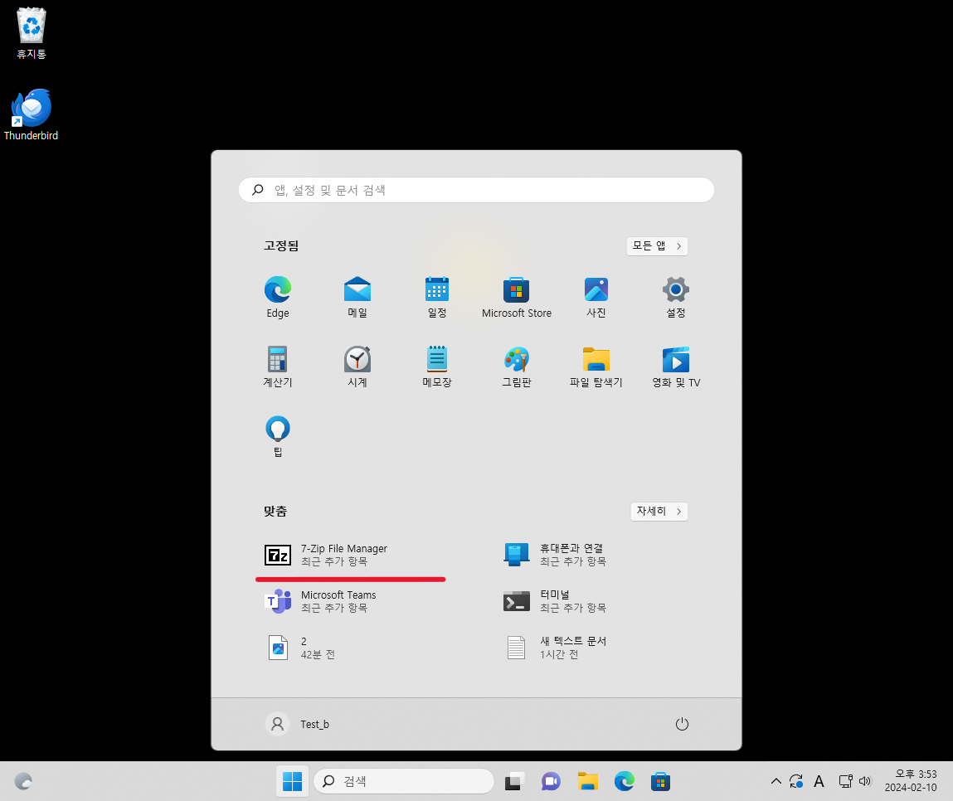Viewport: 953px width, 801px height.
Task: Click the Windows Start button on taskbar
Action: [x=292, y=781]
